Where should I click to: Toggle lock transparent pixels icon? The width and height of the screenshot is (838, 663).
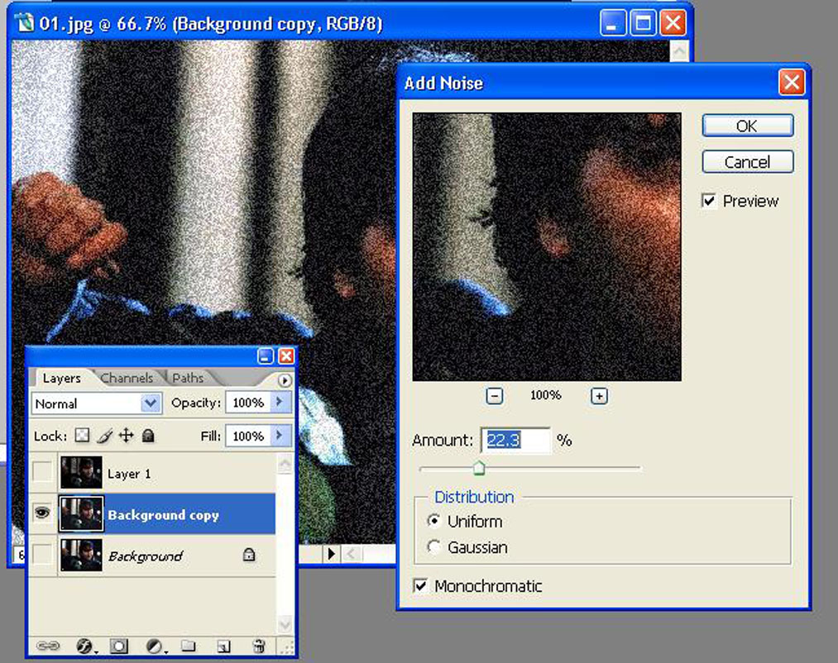(x=82, y=436)
